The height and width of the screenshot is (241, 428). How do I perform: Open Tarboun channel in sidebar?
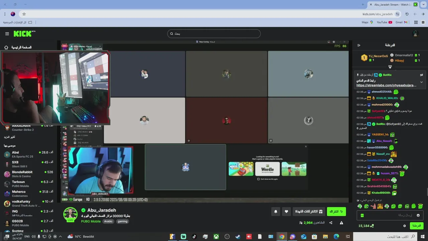point(28,184)
